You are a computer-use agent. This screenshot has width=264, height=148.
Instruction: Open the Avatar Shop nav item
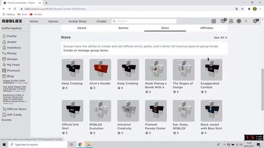78,21
